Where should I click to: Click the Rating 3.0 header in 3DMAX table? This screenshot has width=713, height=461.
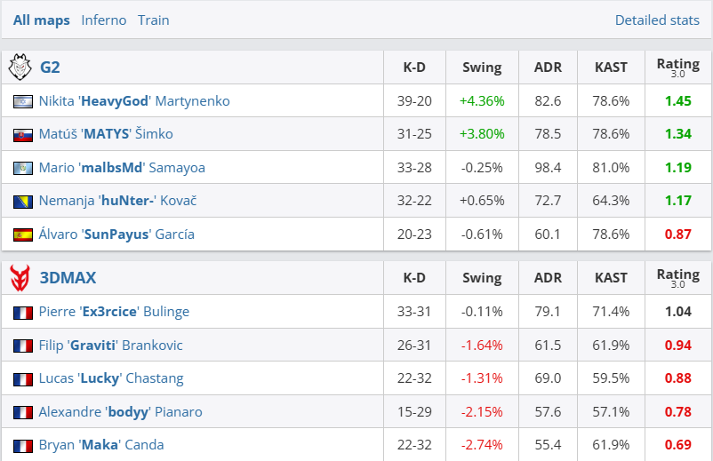coord(677,278)
